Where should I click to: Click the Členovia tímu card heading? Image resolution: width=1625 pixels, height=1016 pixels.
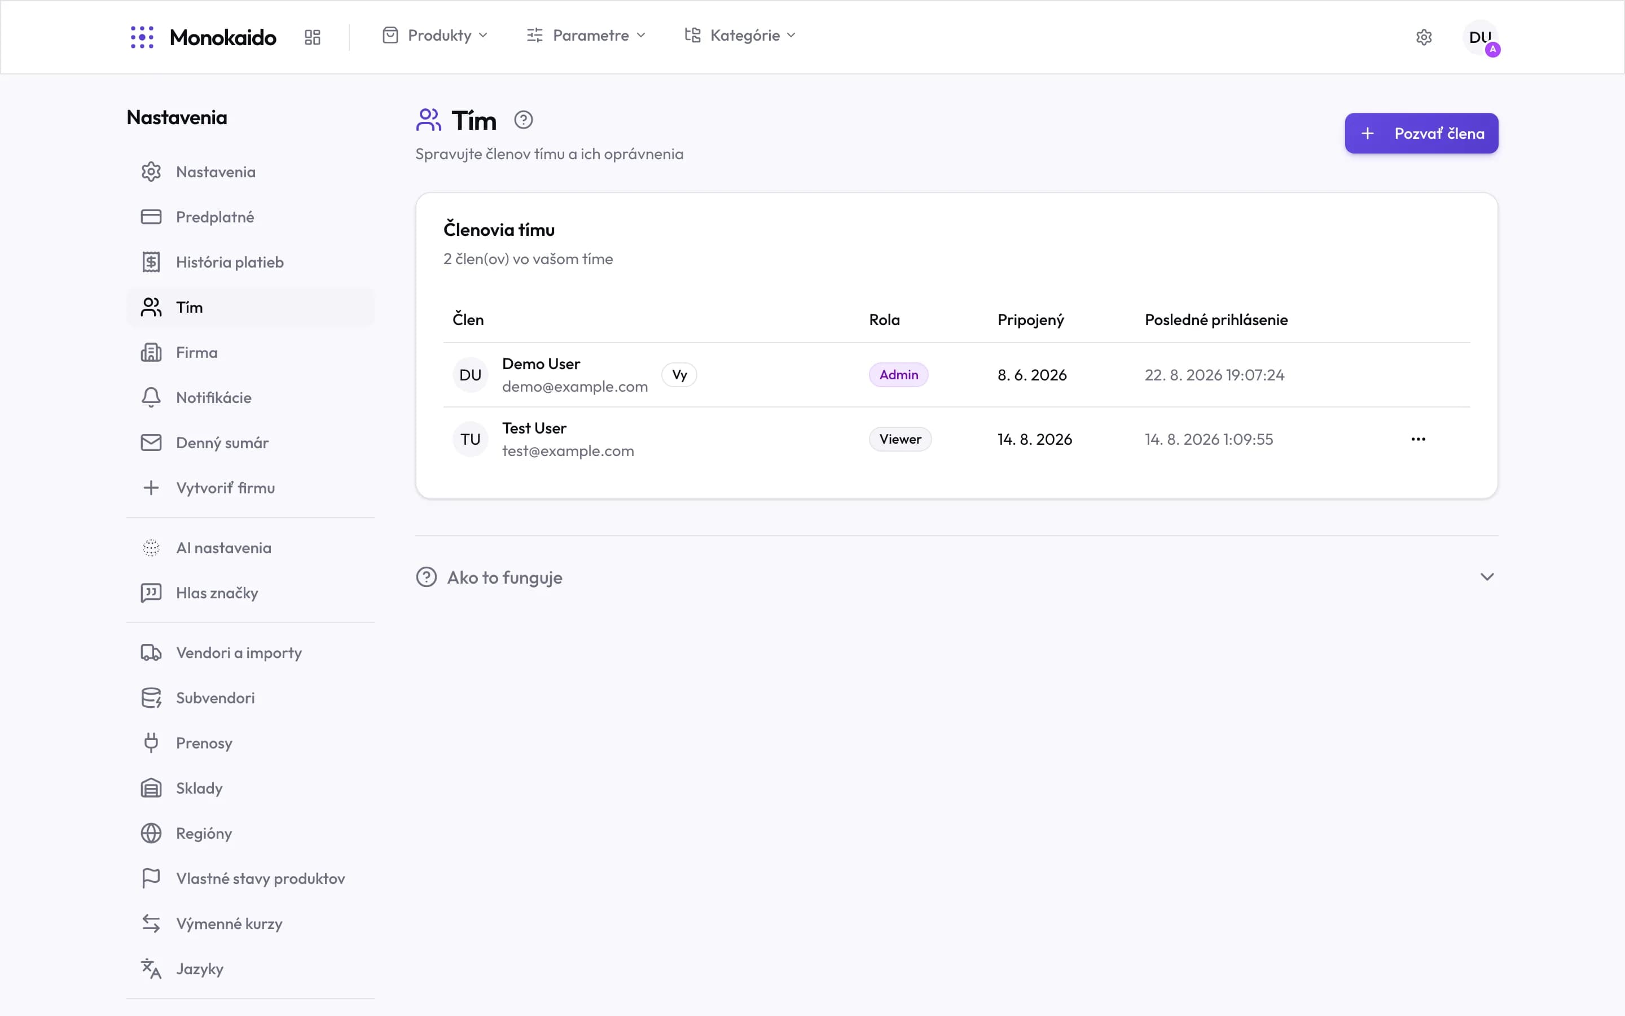pos(499,230)
